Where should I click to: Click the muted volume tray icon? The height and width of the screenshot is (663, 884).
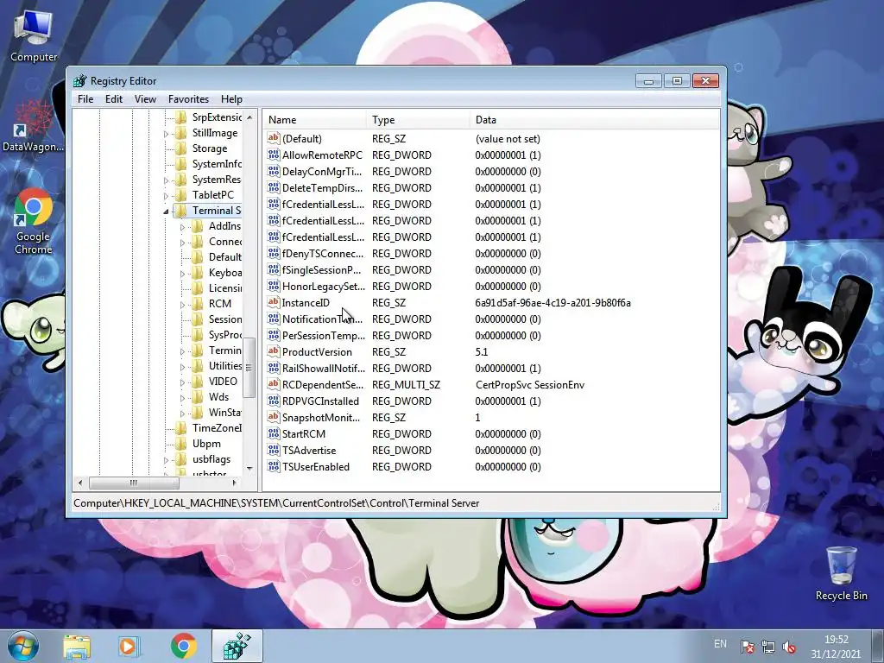tap(789, 647)
